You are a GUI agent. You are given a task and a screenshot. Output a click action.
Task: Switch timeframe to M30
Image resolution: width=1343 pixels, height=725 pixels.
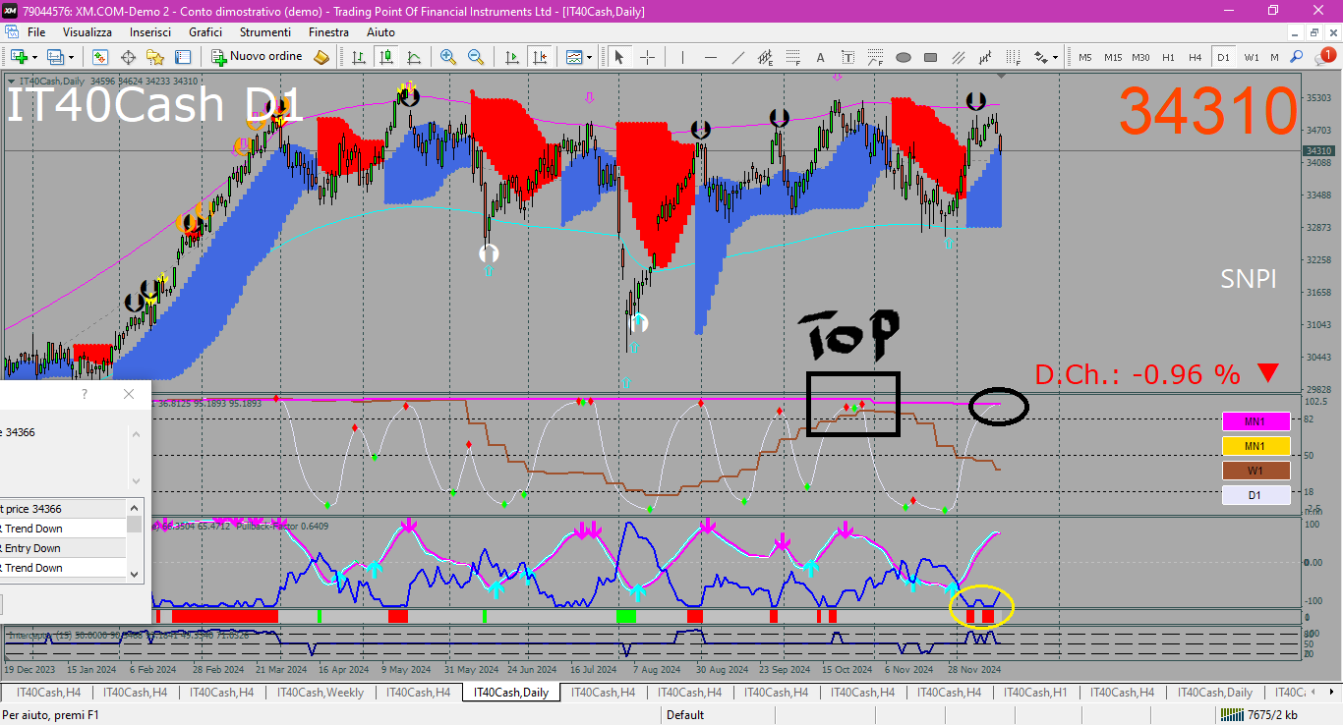[x=1140, y=57]
